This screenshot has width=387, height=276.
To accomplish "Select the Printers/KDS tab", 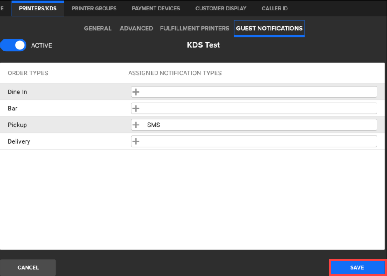I will coord(38,9).
